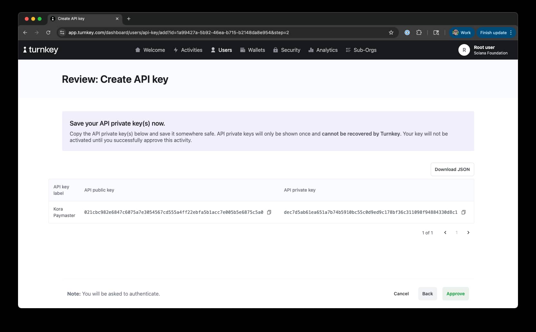Navigate to Activities via lightning icon
The width and height of the screenshot is (536, 332).
pos(176,50)
